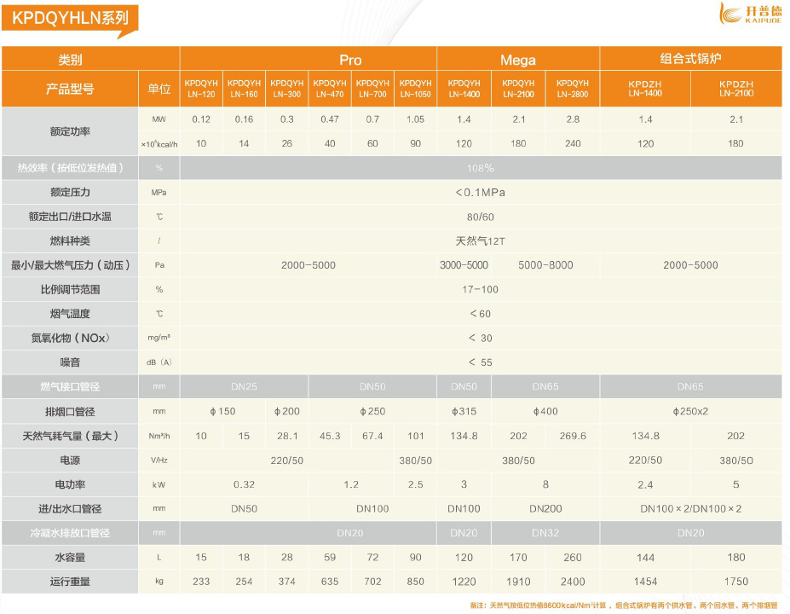This screenshot has width=790, height=614.
Task: Click the φ200 flue diameter value
Action: click(x=286, y=411)
